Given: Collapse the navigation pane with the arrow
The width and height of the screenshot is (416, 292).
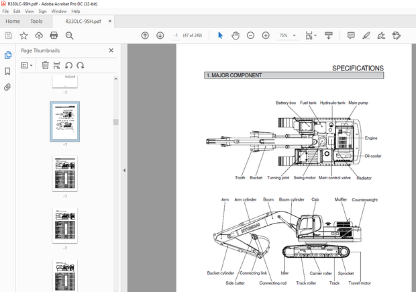Looking at the screenshot, I should click(123, 171).
